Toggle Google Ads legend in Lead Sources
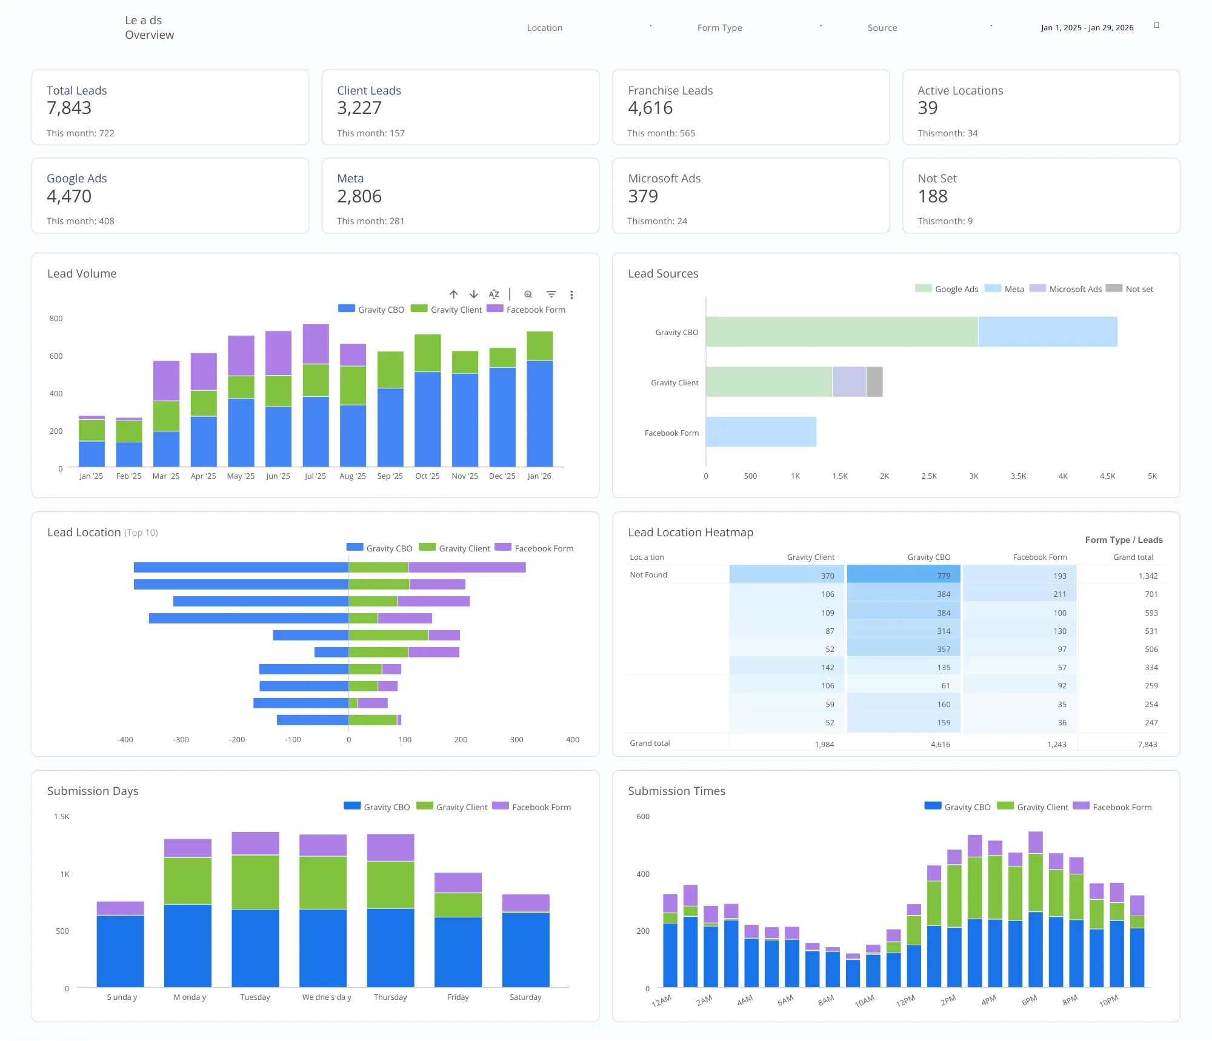This screenshot has width=1212, height=1041. 947,289
